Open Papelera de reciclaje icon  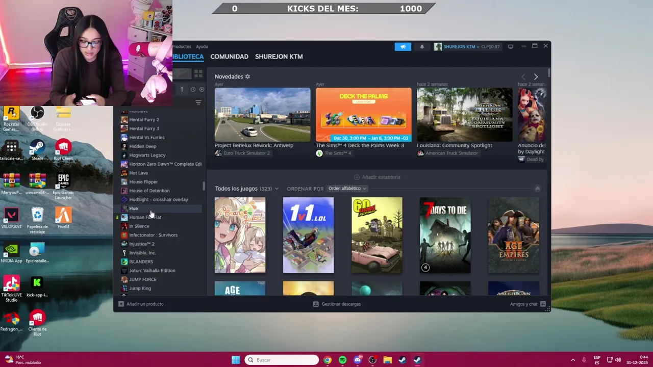point(37,221)
